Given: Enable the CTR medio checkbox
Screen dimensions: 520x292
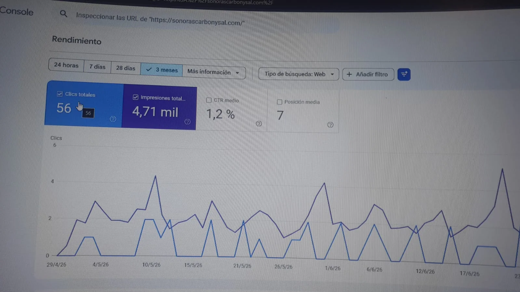Looking at the screenshot, I should [209, 100].
